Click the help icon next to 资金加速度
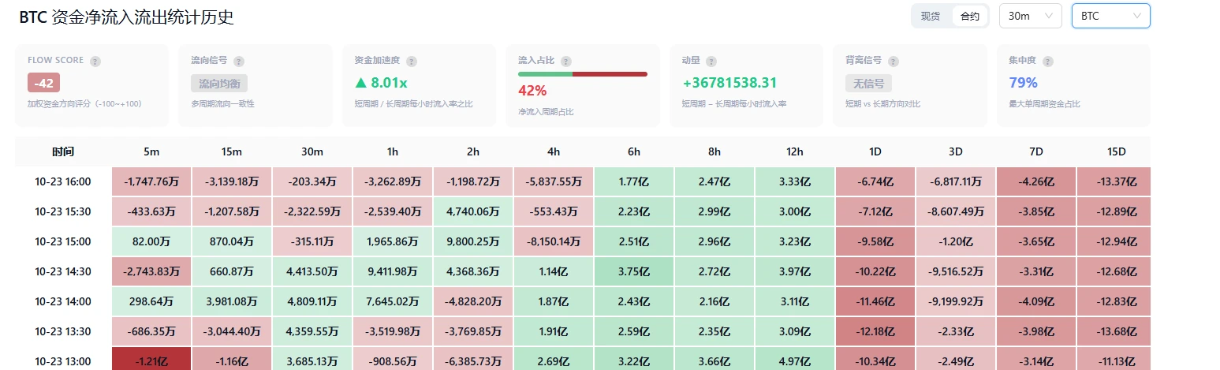The height and width of the screenshot is (370, 1220). 412,61
